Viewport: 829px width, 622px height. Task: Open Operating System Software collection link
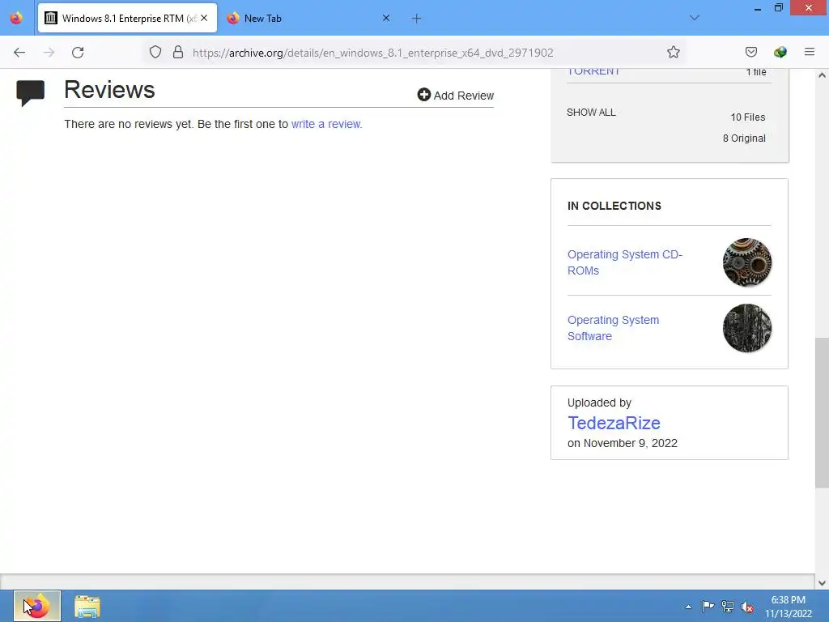click(x=614, y=328)
